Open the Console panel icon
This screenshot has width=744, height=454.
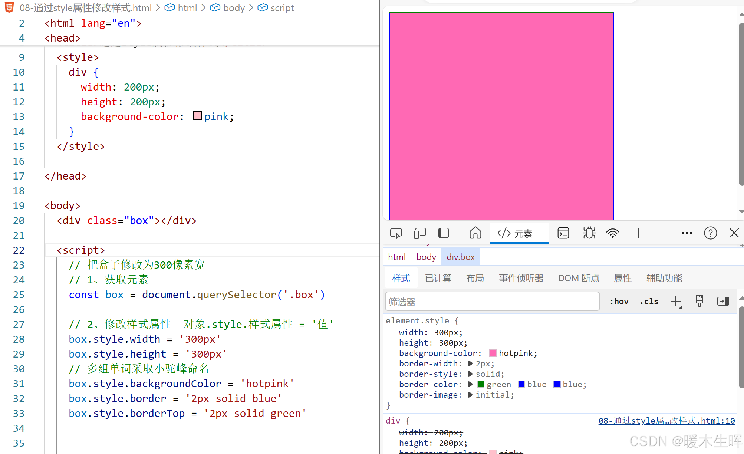(x=563, y=233)
